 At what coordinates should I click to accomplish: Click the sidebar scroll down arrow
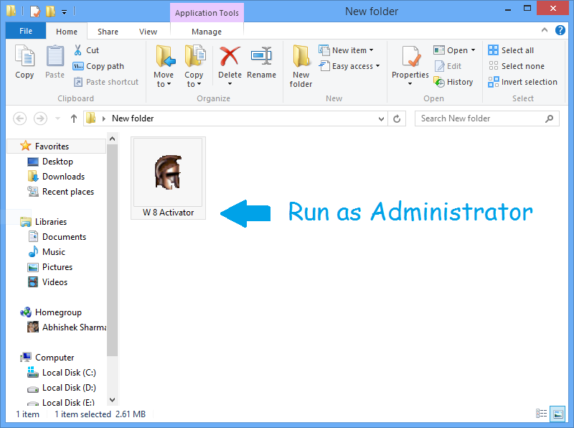(x=113, y=400)
